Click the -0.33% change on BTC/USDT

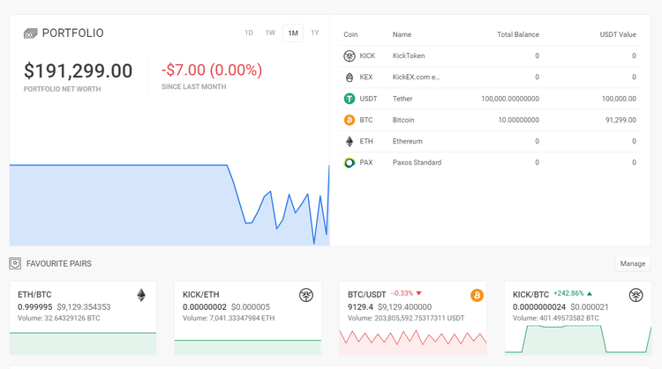[402, 293]
